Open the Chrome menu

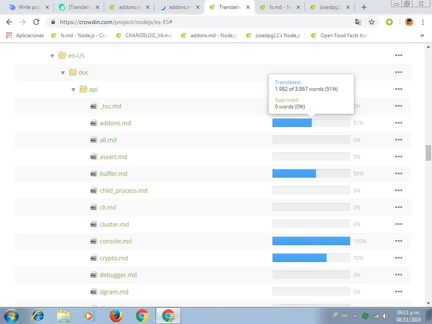click(x=423, y=22)
